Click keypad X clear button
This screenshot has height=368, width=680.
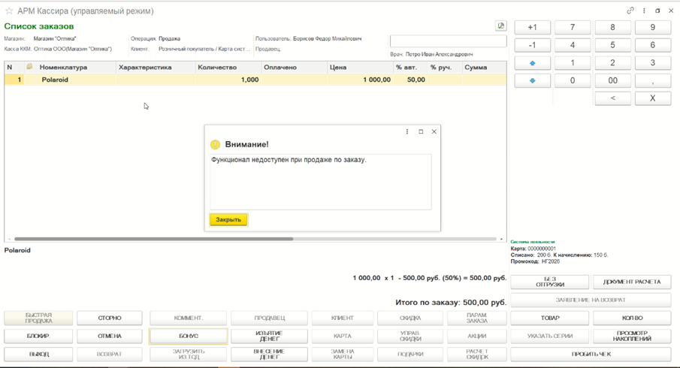point(653,98)
